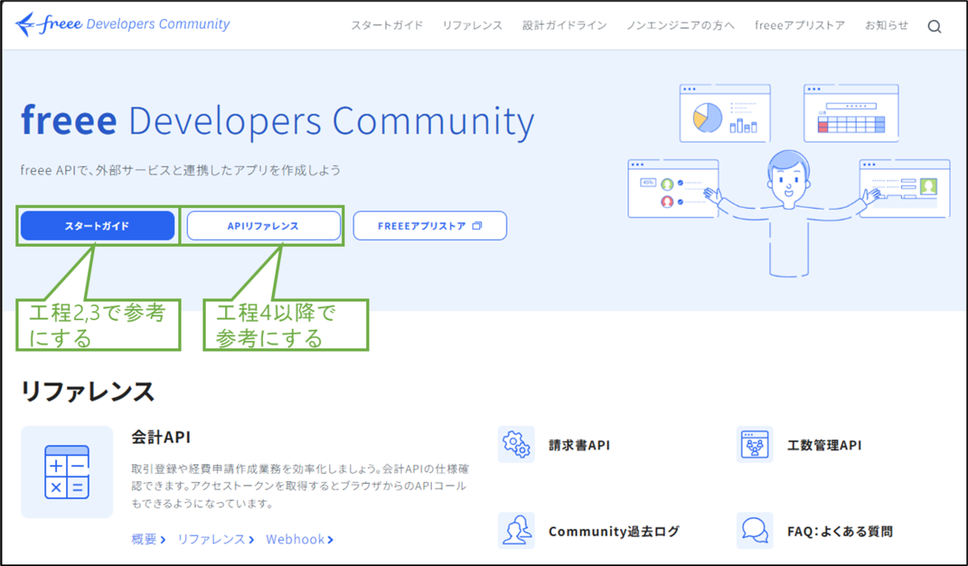Image resolution: width=968 pixels, height=566 pixels.
Task: Open ノンエンジニアの方へ menu item
Action: [x=681, y=26]
